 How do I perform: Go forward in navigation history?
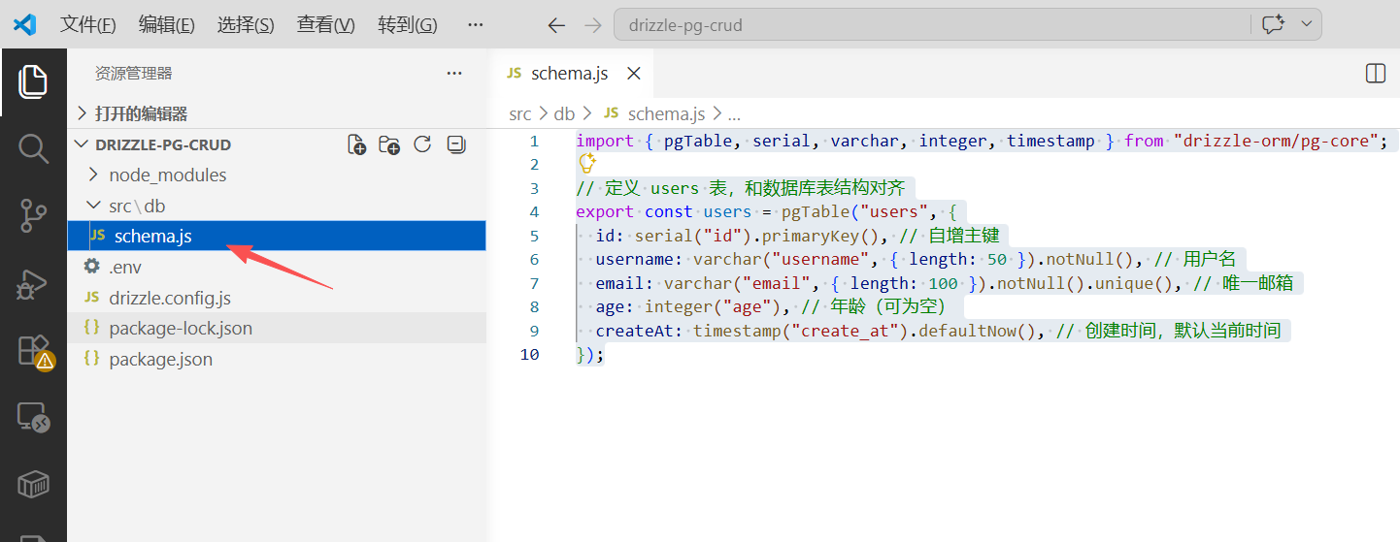coord(593,25)
